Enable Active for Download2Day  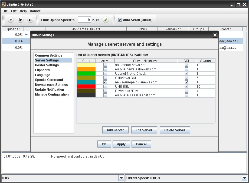click(x=105, y=91)
